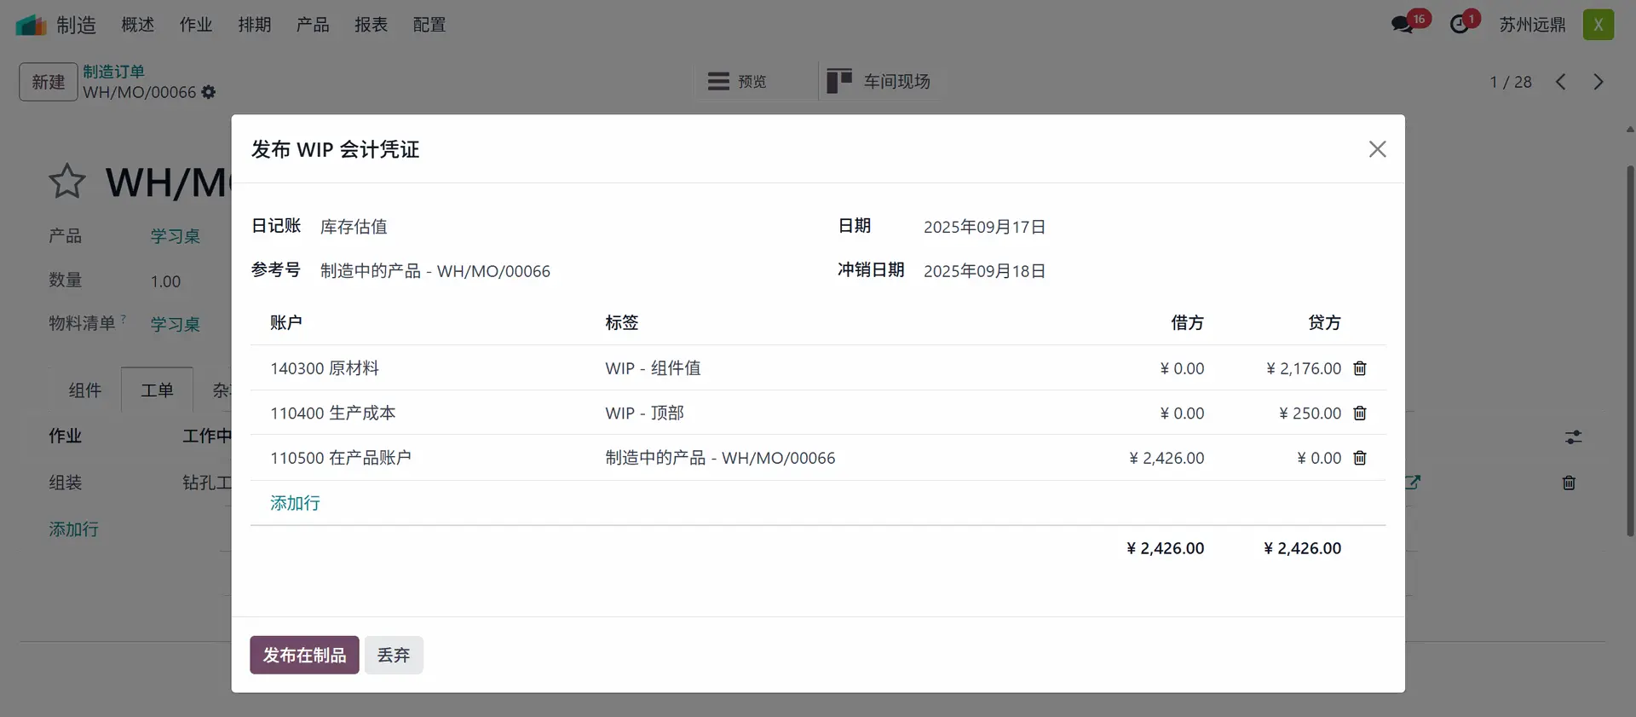Screen dimensions: 1636x717
Task: Go to the previous record arrow
Action: [x=1560, y=82]
